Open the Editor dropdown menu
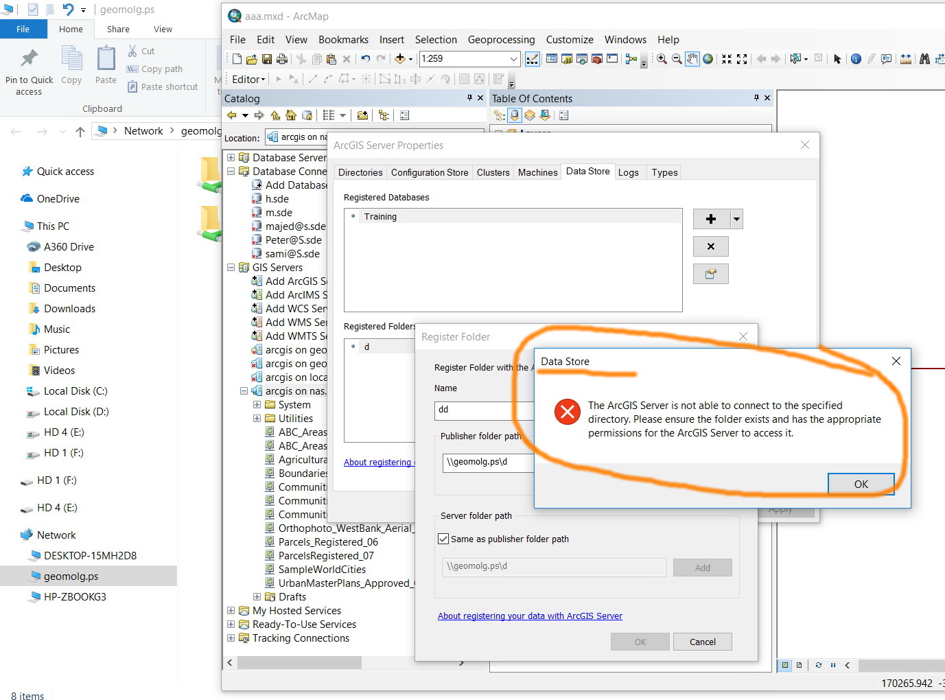945x700 pixels. (x=248, y=79)
